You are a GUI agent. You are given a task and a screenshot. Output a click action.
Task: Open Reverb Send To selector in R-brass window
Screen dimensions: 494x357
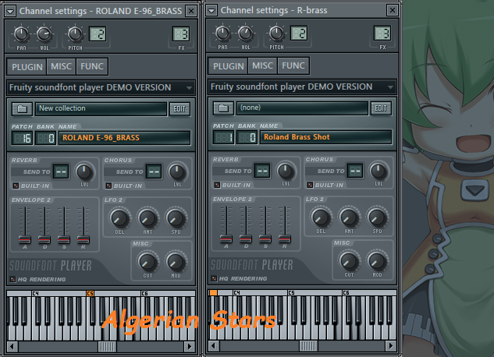coord(262,171)
